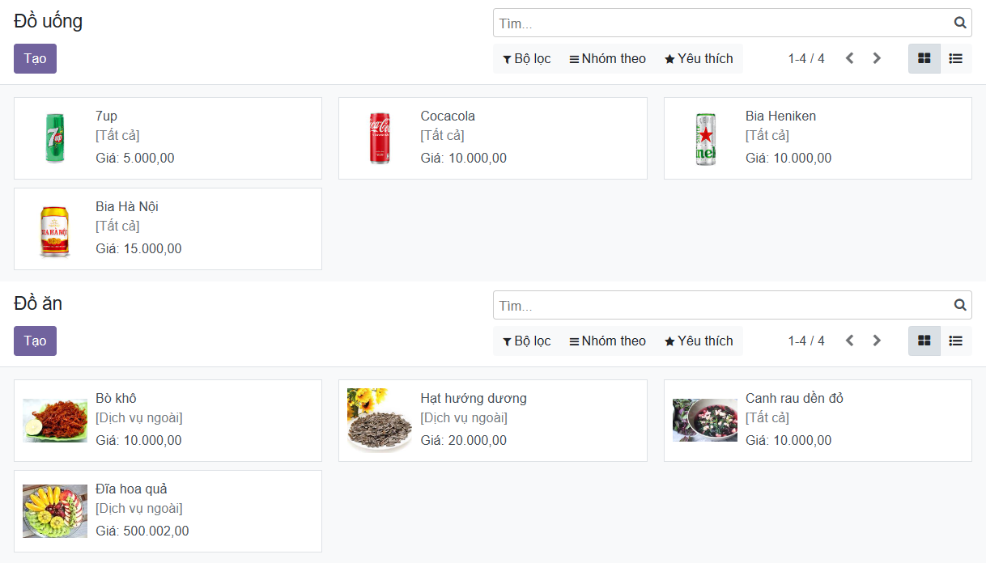Switch Đồ ăn to kanban view

(x=924, y=341)
